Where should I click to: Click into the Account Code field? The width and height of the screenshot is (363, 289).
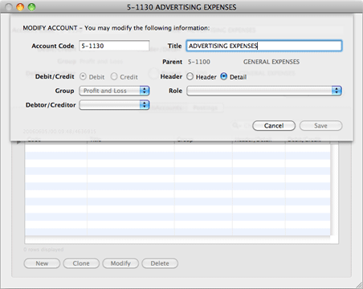point(114,46)
